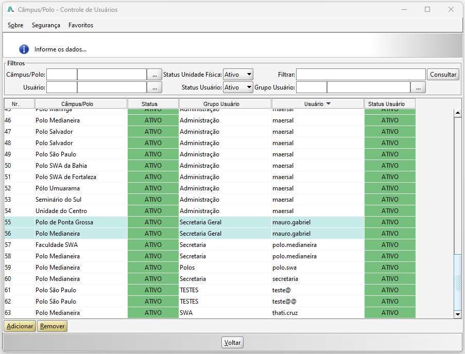Select row 51 Polo SWA de Fortaleza

click(210, 177)
